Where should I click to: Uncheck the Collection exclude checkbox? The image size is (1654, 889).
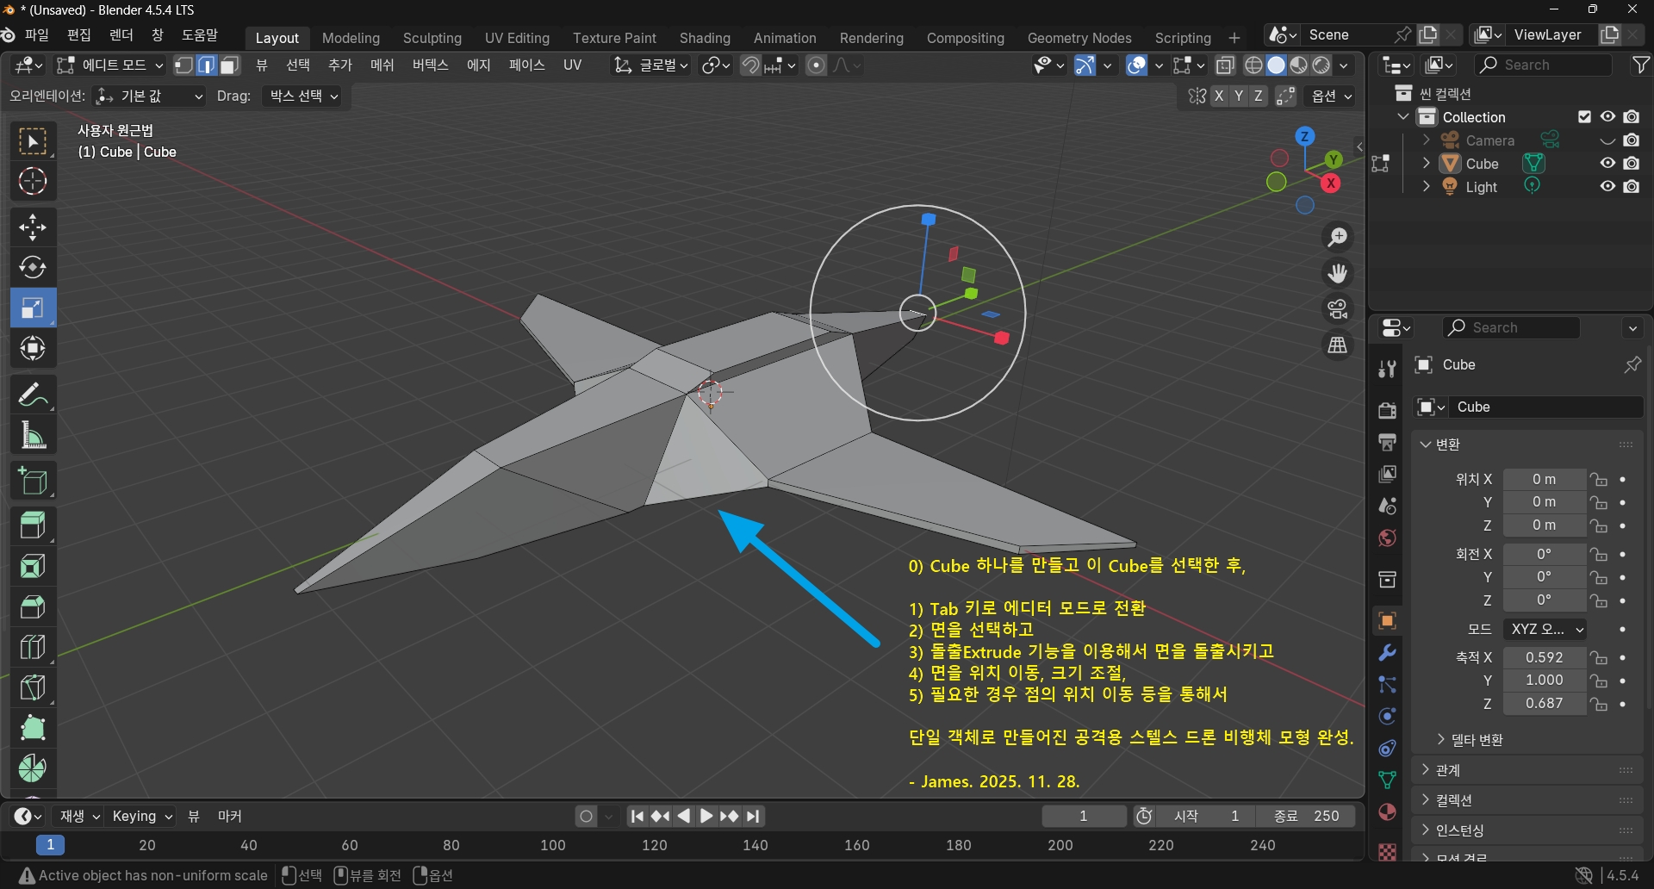pyautogui.click(x=1584, y=117)
